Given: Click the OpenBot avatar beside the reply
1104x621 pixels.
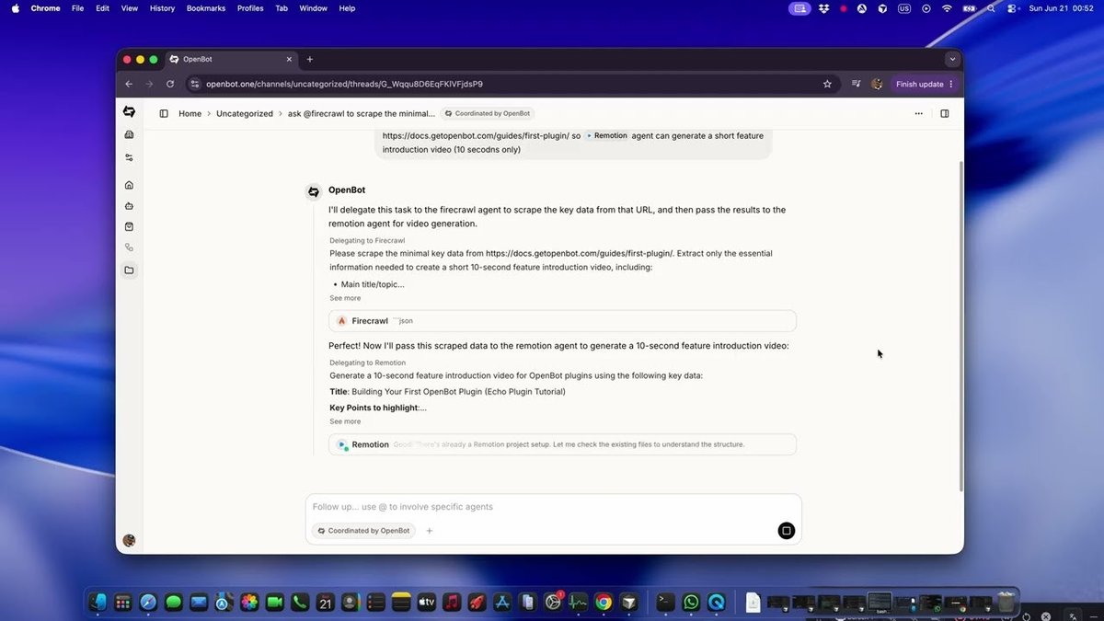Looking at the screenshot, I should coord(314,191).
